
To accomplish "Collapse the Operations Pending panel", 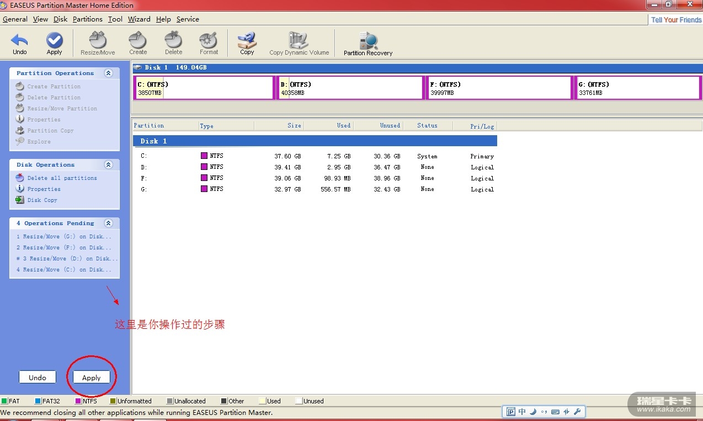I will tap(108, 223).
